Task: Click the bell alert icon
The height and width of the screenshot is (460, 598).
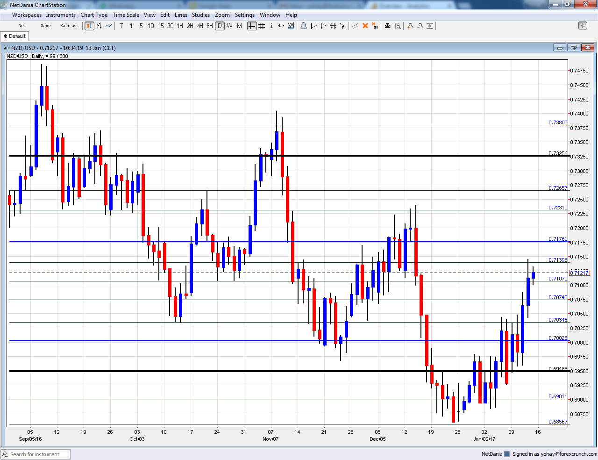Action: pyautogui.click(x=303, y=26)
